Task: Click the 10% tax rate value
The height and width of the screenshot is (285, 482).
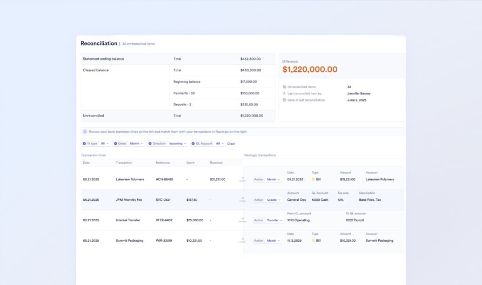Action: [340, 200]
